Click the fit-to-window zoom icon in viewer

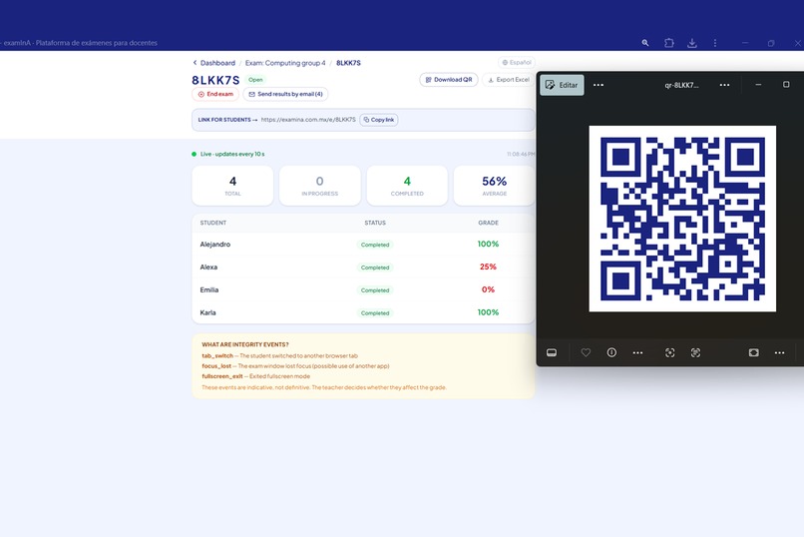[x=754, y=352]
